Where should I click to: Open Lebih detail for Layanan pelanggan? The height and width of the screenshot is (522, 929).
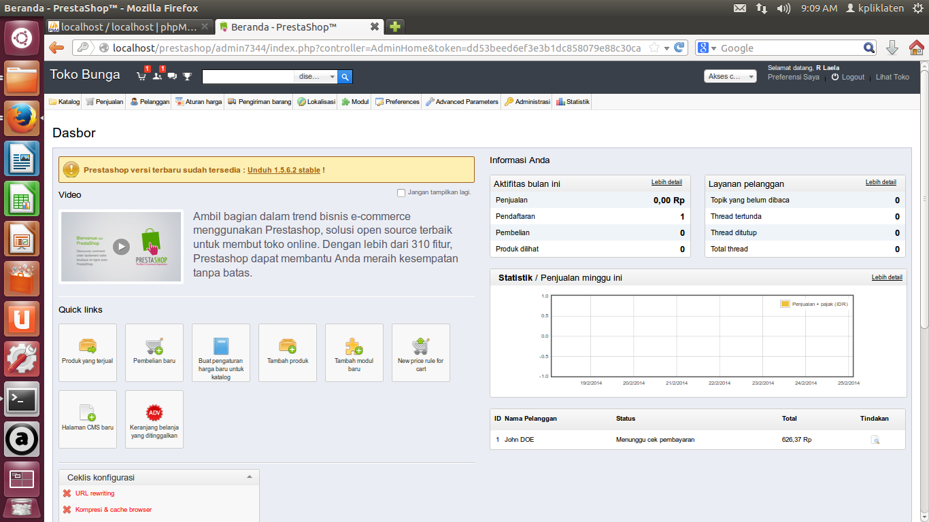coord(881,182)
